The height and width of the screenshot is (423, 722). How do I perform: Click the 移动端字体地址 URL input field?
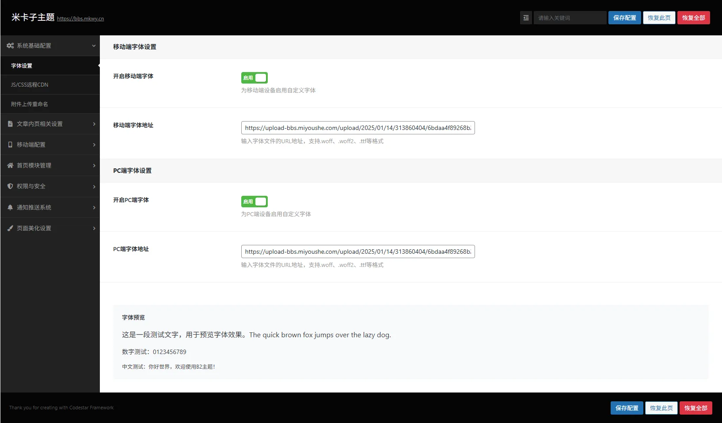tap(357, 128)
